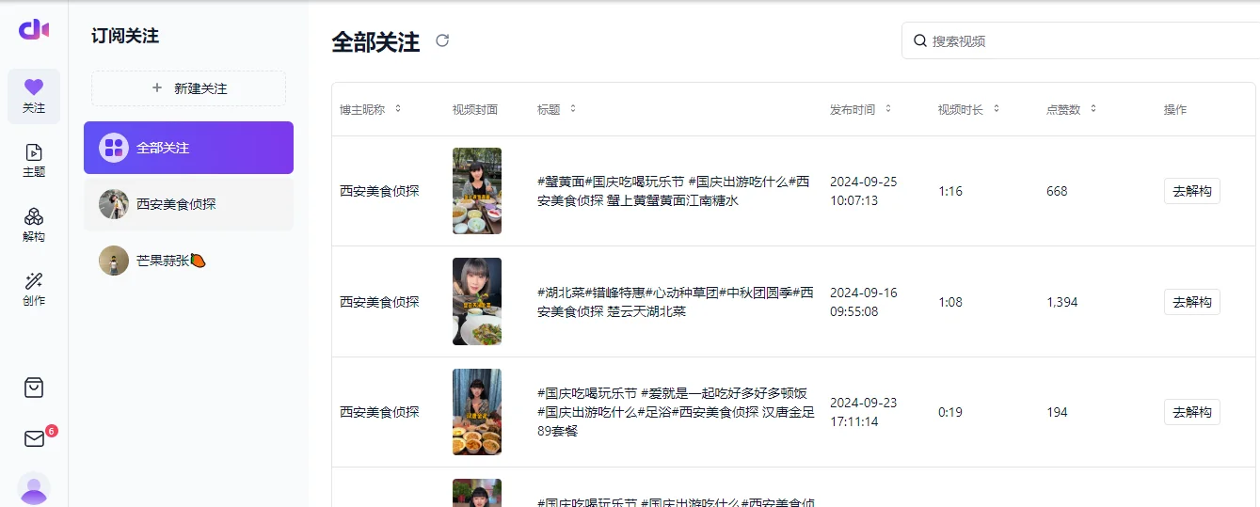This screenshot has height=507, width=1260.
Task: Click the search magnifier icon
Action: click(x=920, y=40)
